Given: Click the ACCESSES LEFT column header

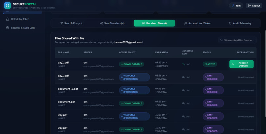Looking at the screenshot, I should (187, 52).
